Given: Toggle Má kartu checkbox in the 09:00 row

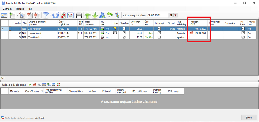Looking at the screenshot, I should [x=243, y=33].
